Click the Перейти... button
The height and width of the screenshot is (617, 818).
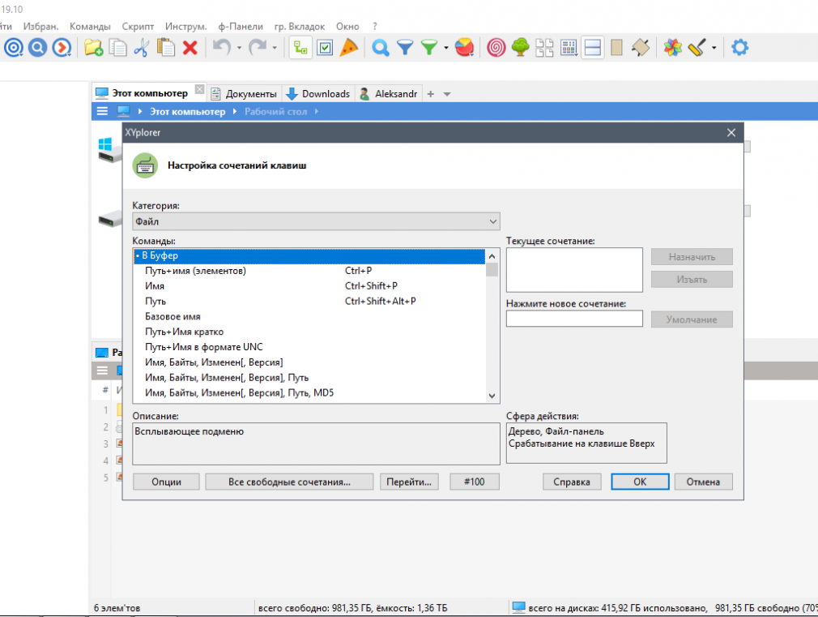pyautogui.click(x=409, y=482)
